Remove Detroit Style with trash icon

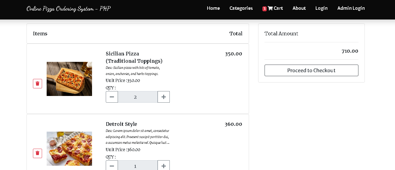[37, 153]
